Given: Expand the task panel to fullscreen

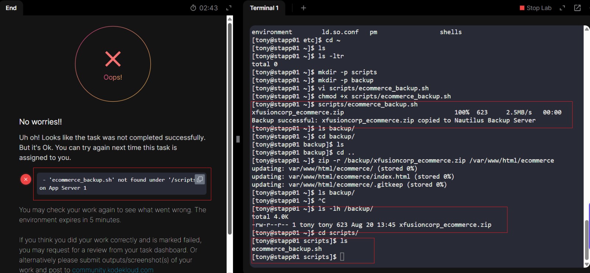Looking at the screenshot, I should [229, 8].
